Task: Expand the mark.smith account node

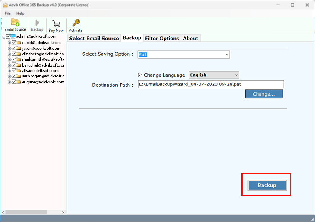Action: pos(9,60)
